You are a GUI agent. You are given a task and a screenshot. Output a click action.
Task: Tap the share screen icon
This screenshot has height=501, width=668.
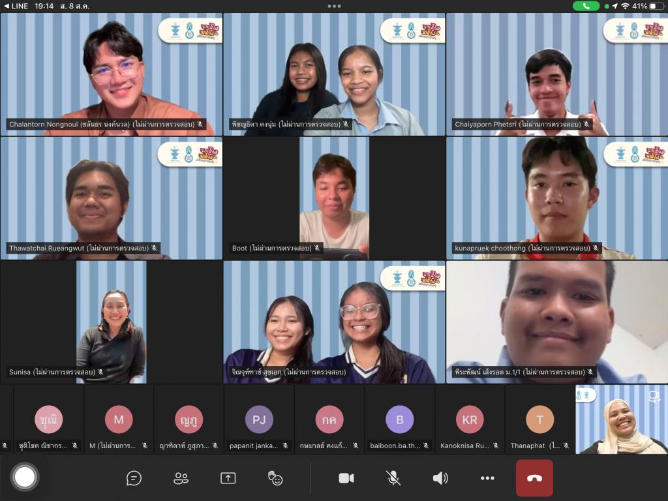[228, 478]
